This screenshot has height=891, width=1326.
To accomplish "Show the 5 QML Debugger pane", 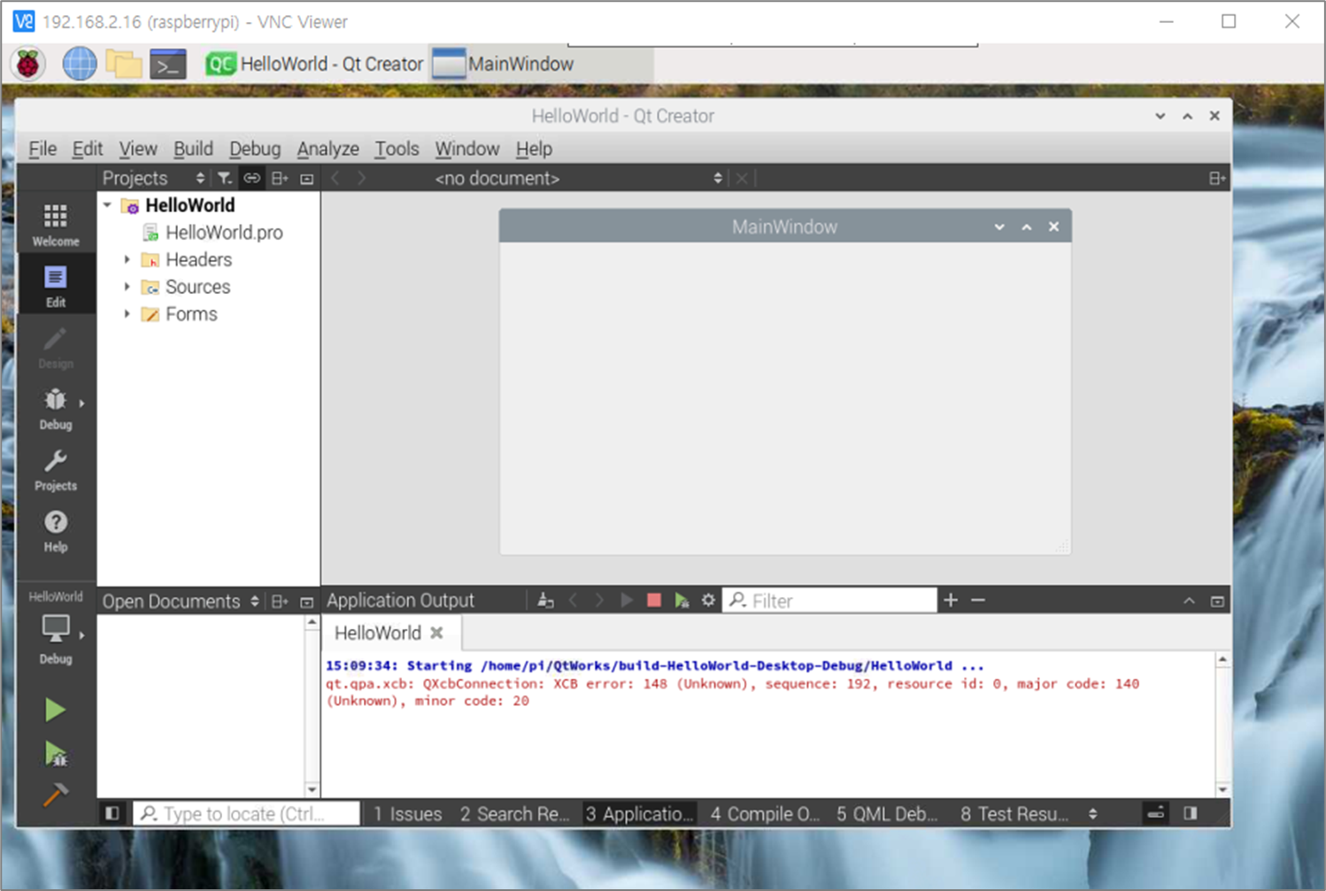I will point(887,813).
